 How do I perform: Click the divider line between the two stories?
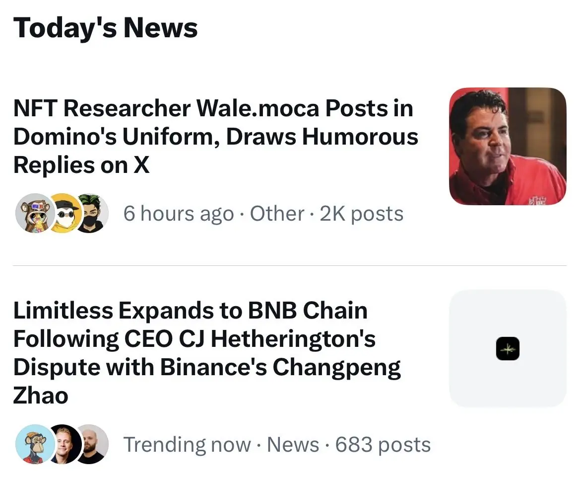tap(290, 266)
